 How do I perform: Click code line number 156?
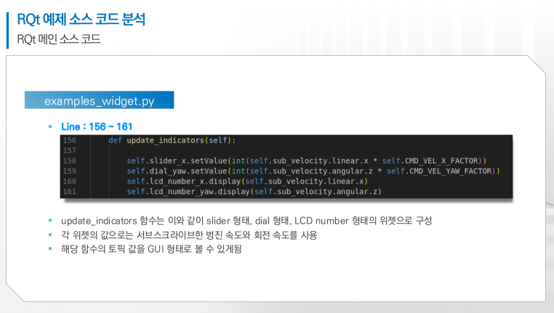[70, 140]
